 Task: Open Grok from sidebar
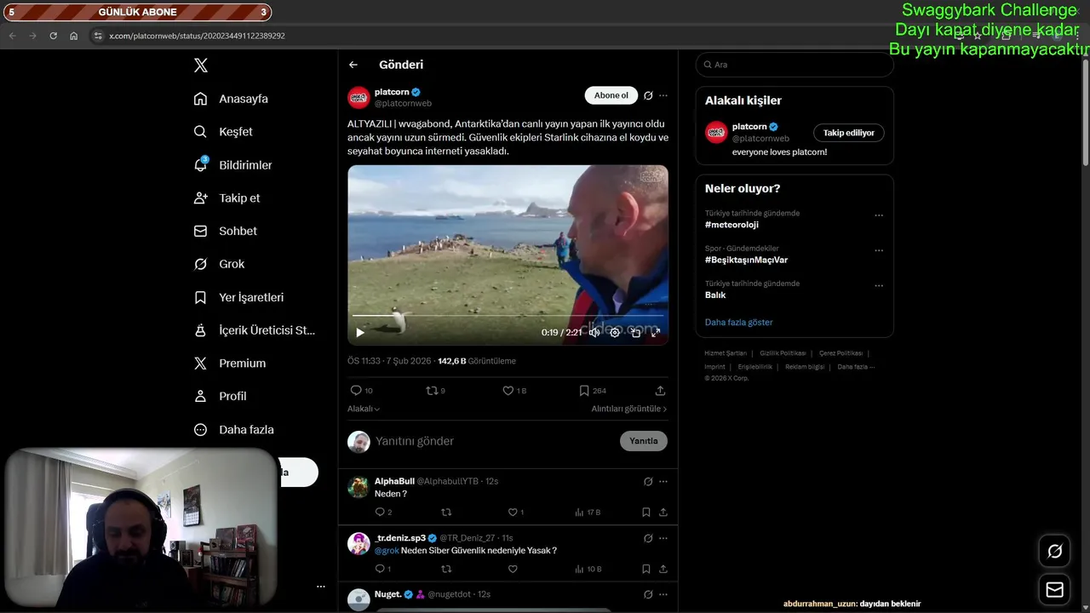click(x=219, y=264)
